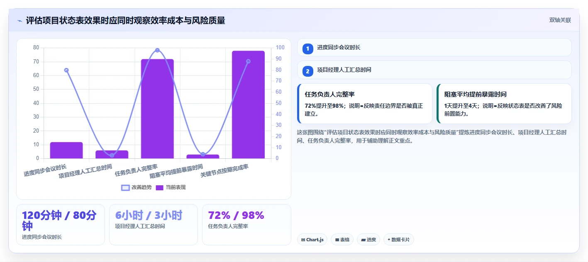588x262 pixels.
Task: Click the 进度同步会议时长 caption under 120分钟
Action: [x=42, y=237]
